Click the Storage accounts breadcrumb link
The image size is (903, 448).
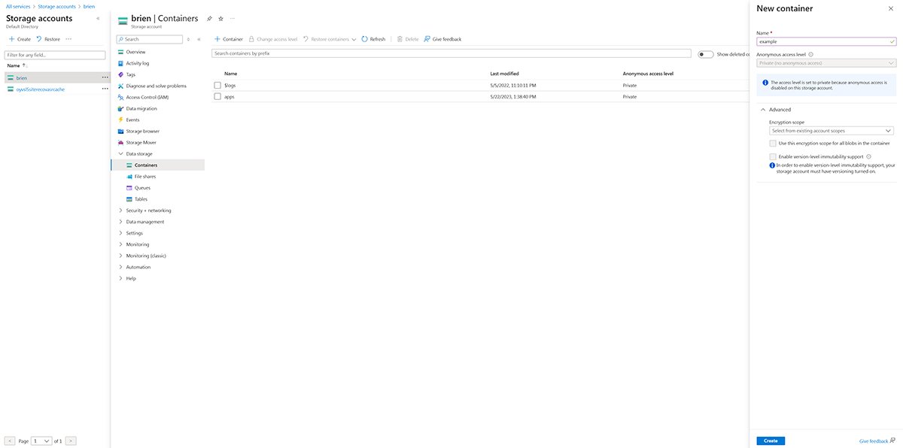pyautogui.click(x=57, y=6)
